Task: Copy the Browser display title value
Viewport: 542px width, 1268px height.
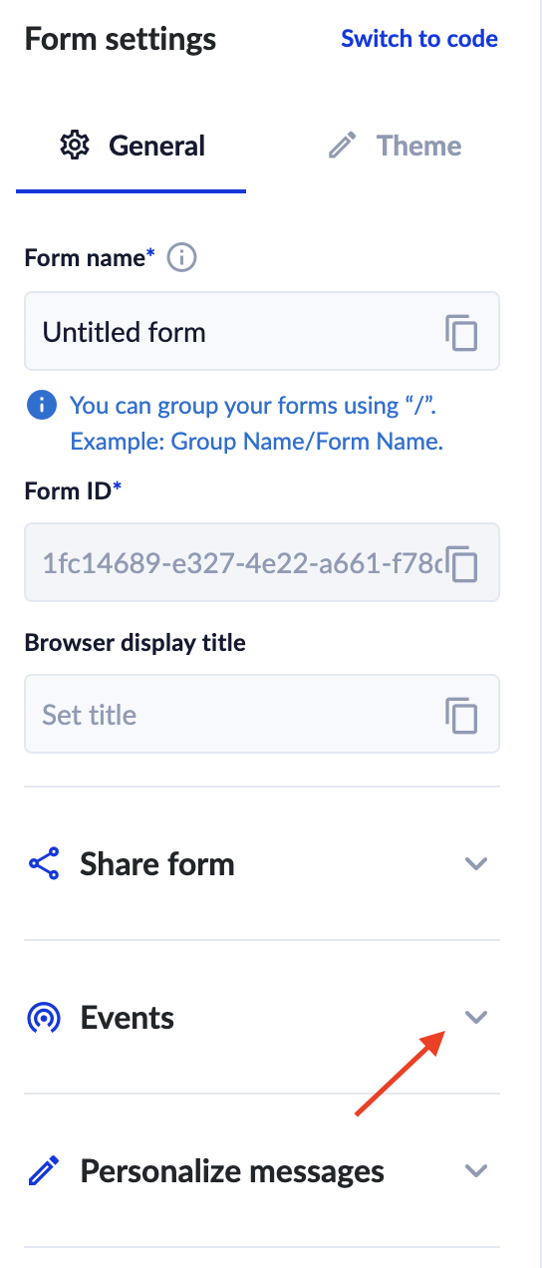Action: tap(461, 715)
